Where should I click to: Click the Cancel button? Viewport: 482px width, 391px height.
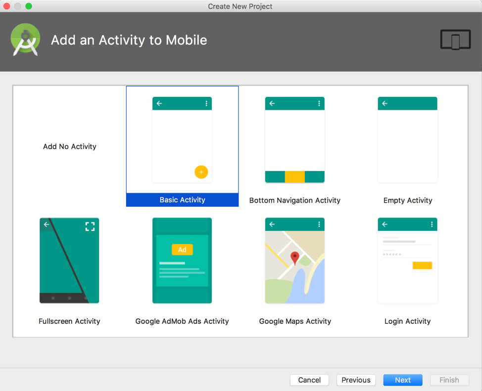point(309,380)
